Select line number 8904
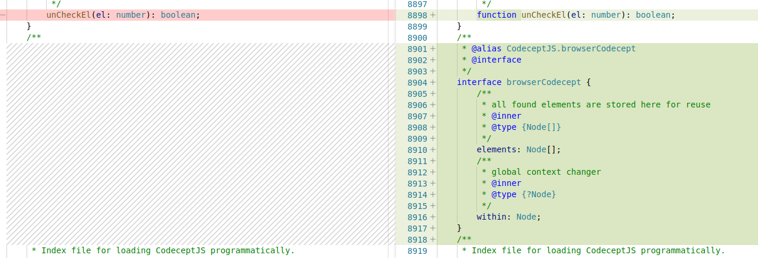This screenshot has height=258, width=758. [417, 82]
